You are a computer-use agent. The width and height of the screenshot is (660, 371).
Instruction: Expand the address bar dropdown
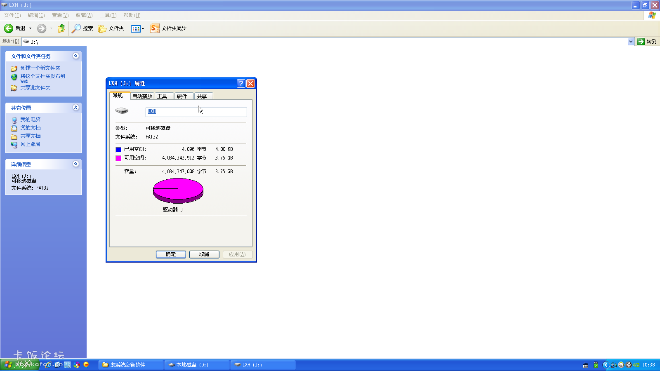point(631,42)
